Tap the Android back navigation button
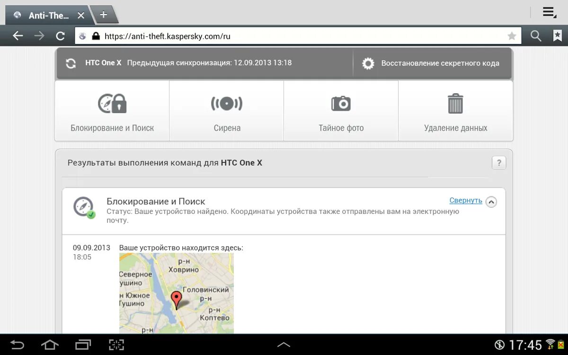 17,345
